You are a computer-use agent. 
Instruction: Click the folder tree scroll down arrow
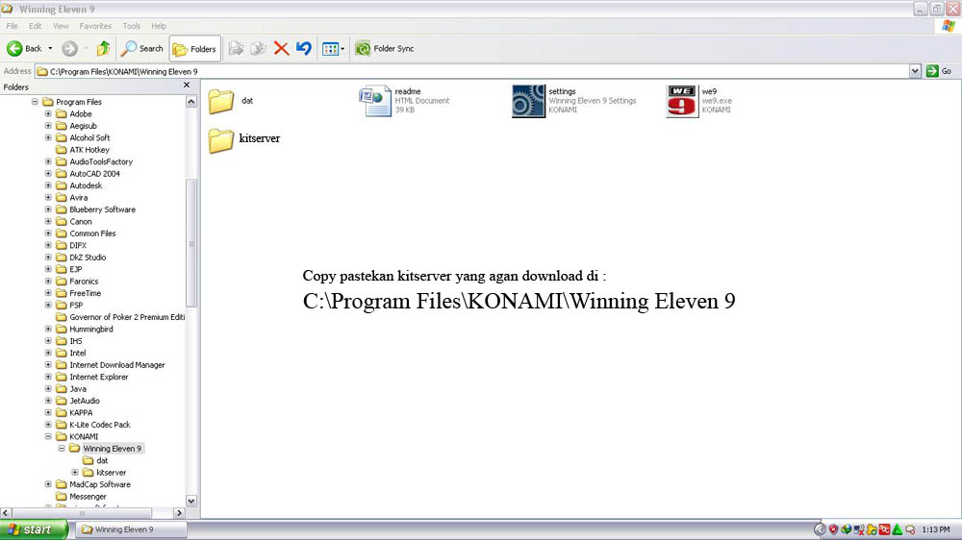coord(191,501)
